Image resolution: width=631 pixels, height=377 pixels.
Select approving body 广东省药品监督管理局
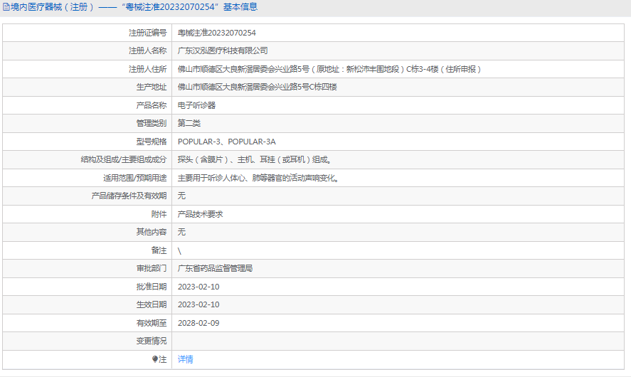(x=215, y=268)
